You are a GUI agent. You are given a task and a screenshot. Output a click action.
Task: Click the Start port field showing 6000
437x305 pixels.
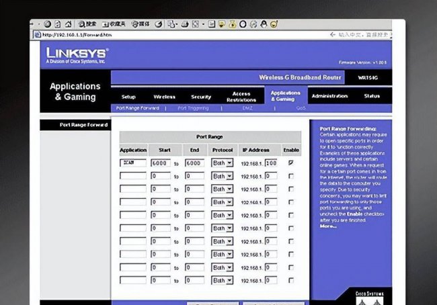161,163
